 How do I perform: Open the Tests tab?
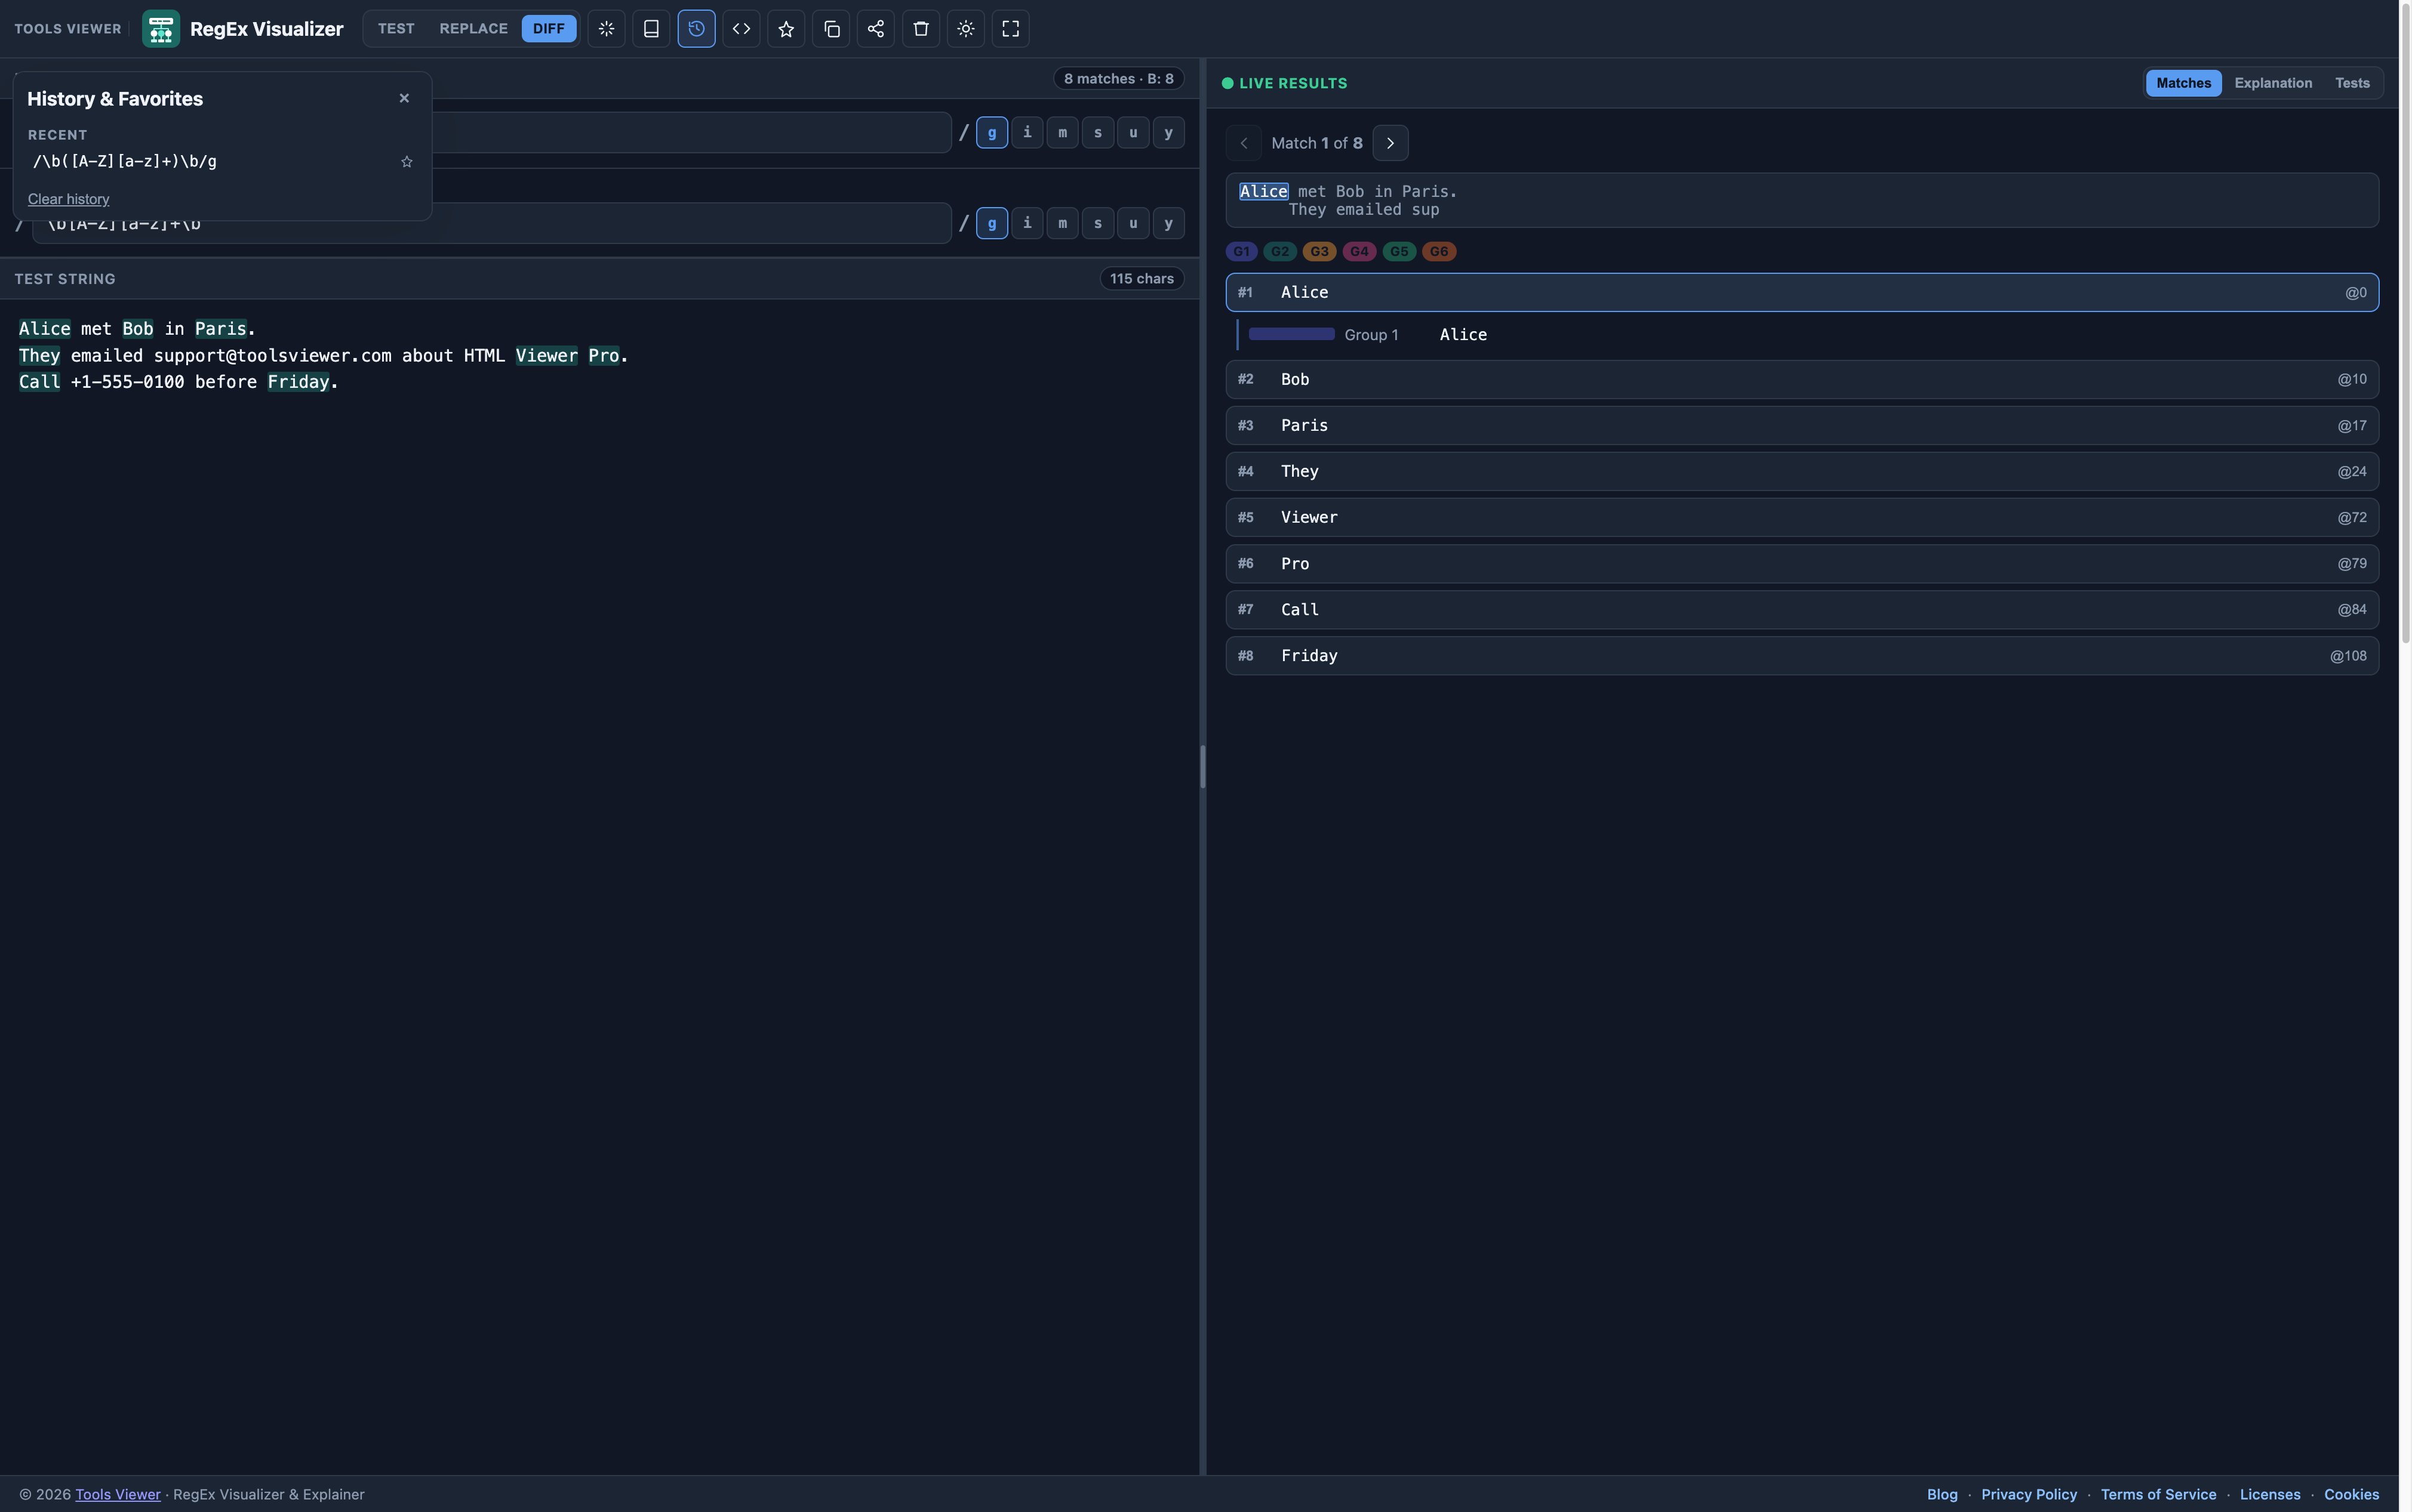2352,83
